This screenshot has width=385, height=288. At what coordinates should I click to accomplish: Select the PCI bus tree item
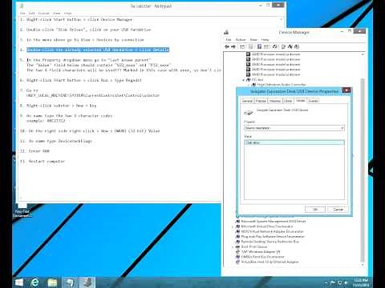coord(257,80)
